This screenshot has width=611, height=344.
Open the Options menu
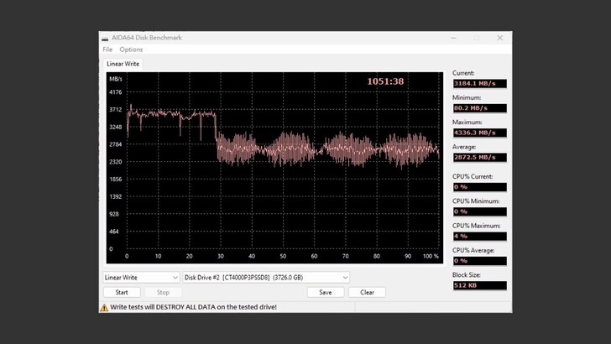point(131,50)
